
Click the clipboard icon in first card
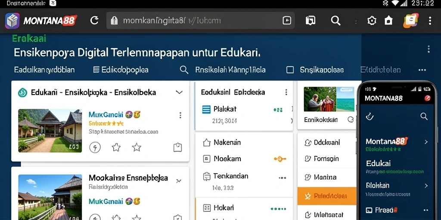[x=177, y=147]
